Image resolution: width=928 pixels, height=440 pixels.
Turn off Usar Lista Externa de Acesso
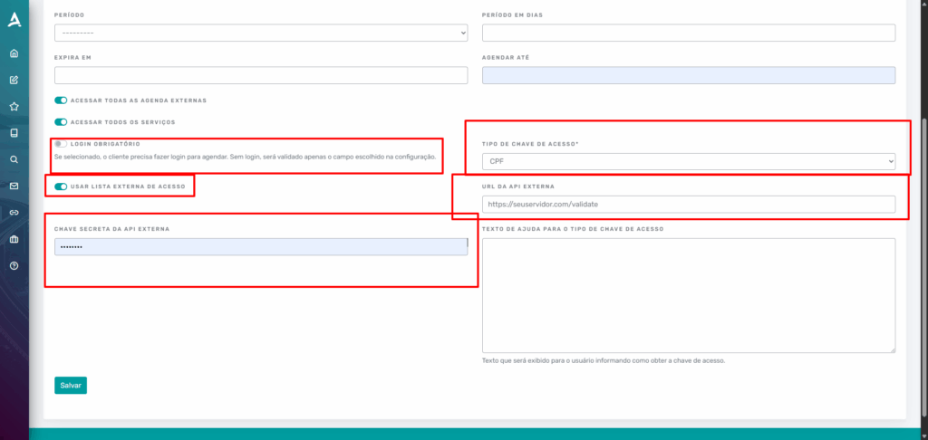pos(61,187)
